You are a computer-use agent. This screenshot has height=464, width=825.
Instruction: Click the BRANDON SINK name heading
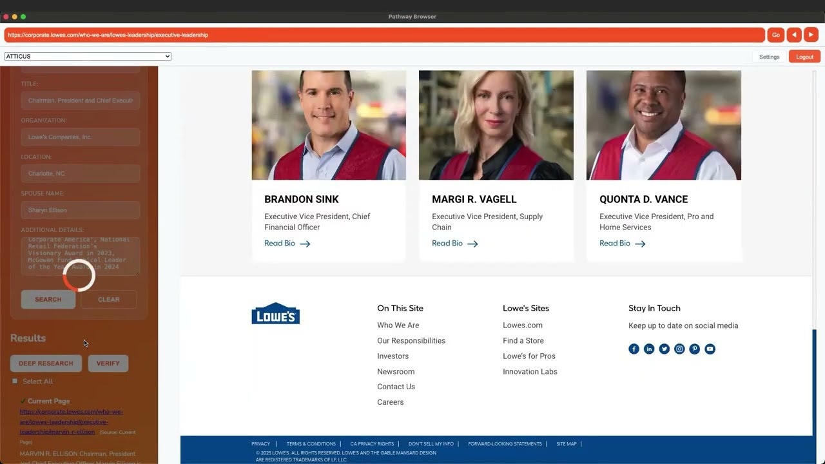coord(302,199)
